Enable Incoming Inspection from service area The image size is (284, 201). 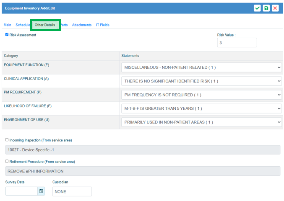[7, 140]
